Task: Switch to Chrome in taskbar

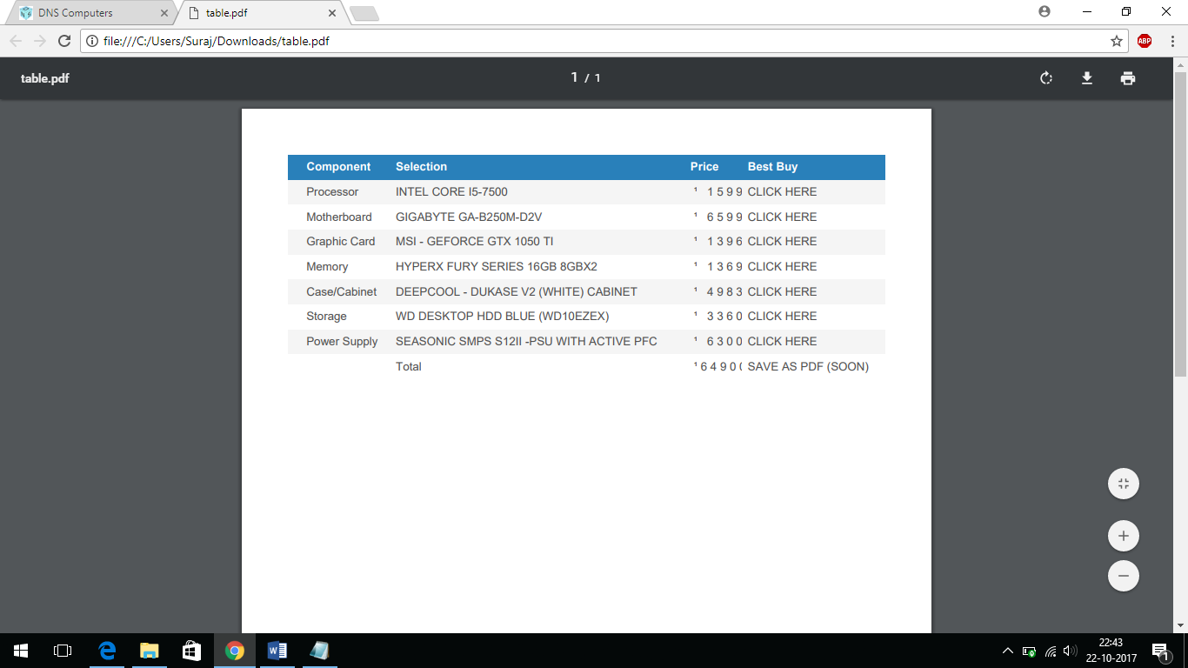Action: [x=235, y=651]
